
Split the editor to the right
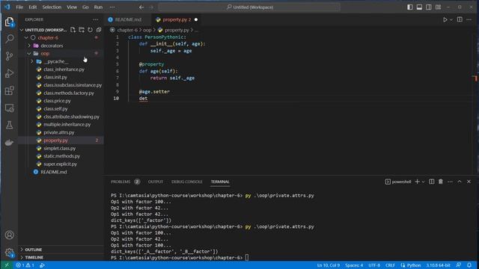[x=460, y=19]
